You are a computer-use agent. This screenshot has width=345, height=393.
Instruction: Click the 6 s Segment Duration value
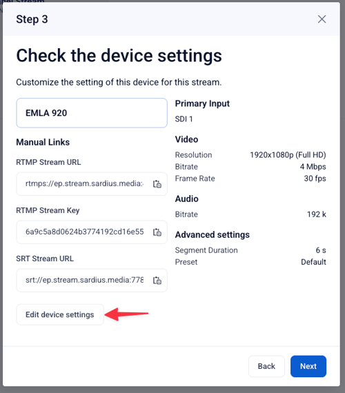tap(321, 250)
